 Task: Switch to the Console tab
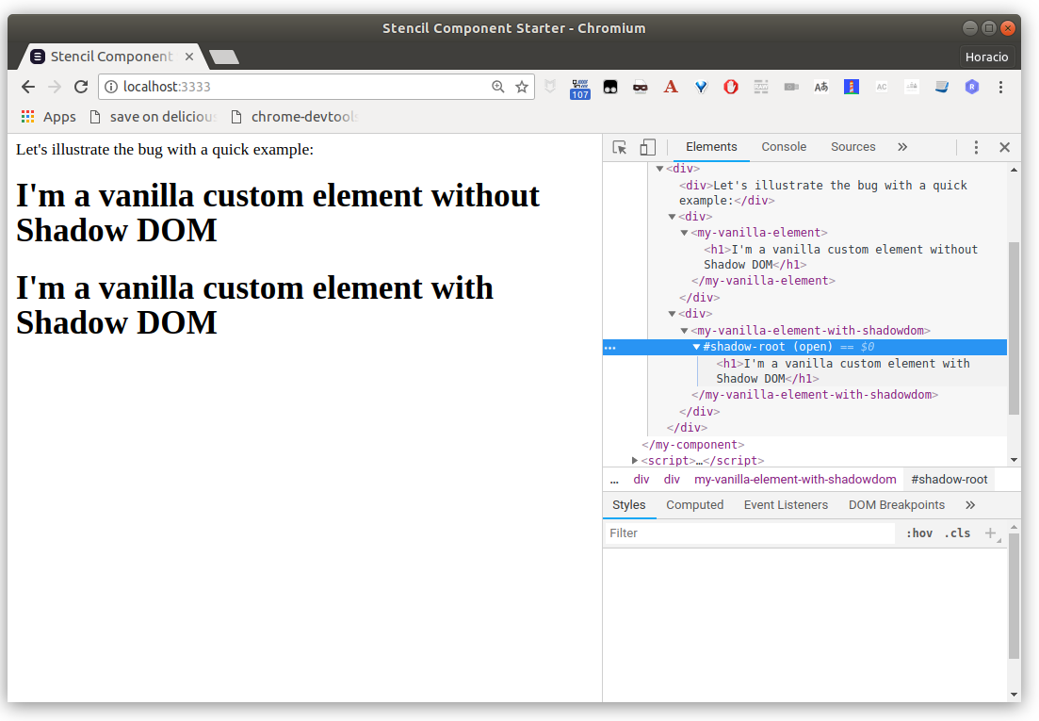(x=784, y=147)
